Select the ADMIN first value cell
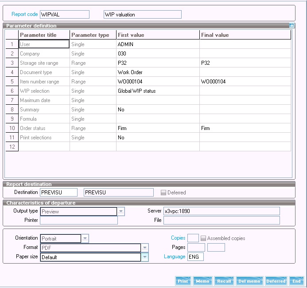Screen dimensions: 307x288 [158, 44]
